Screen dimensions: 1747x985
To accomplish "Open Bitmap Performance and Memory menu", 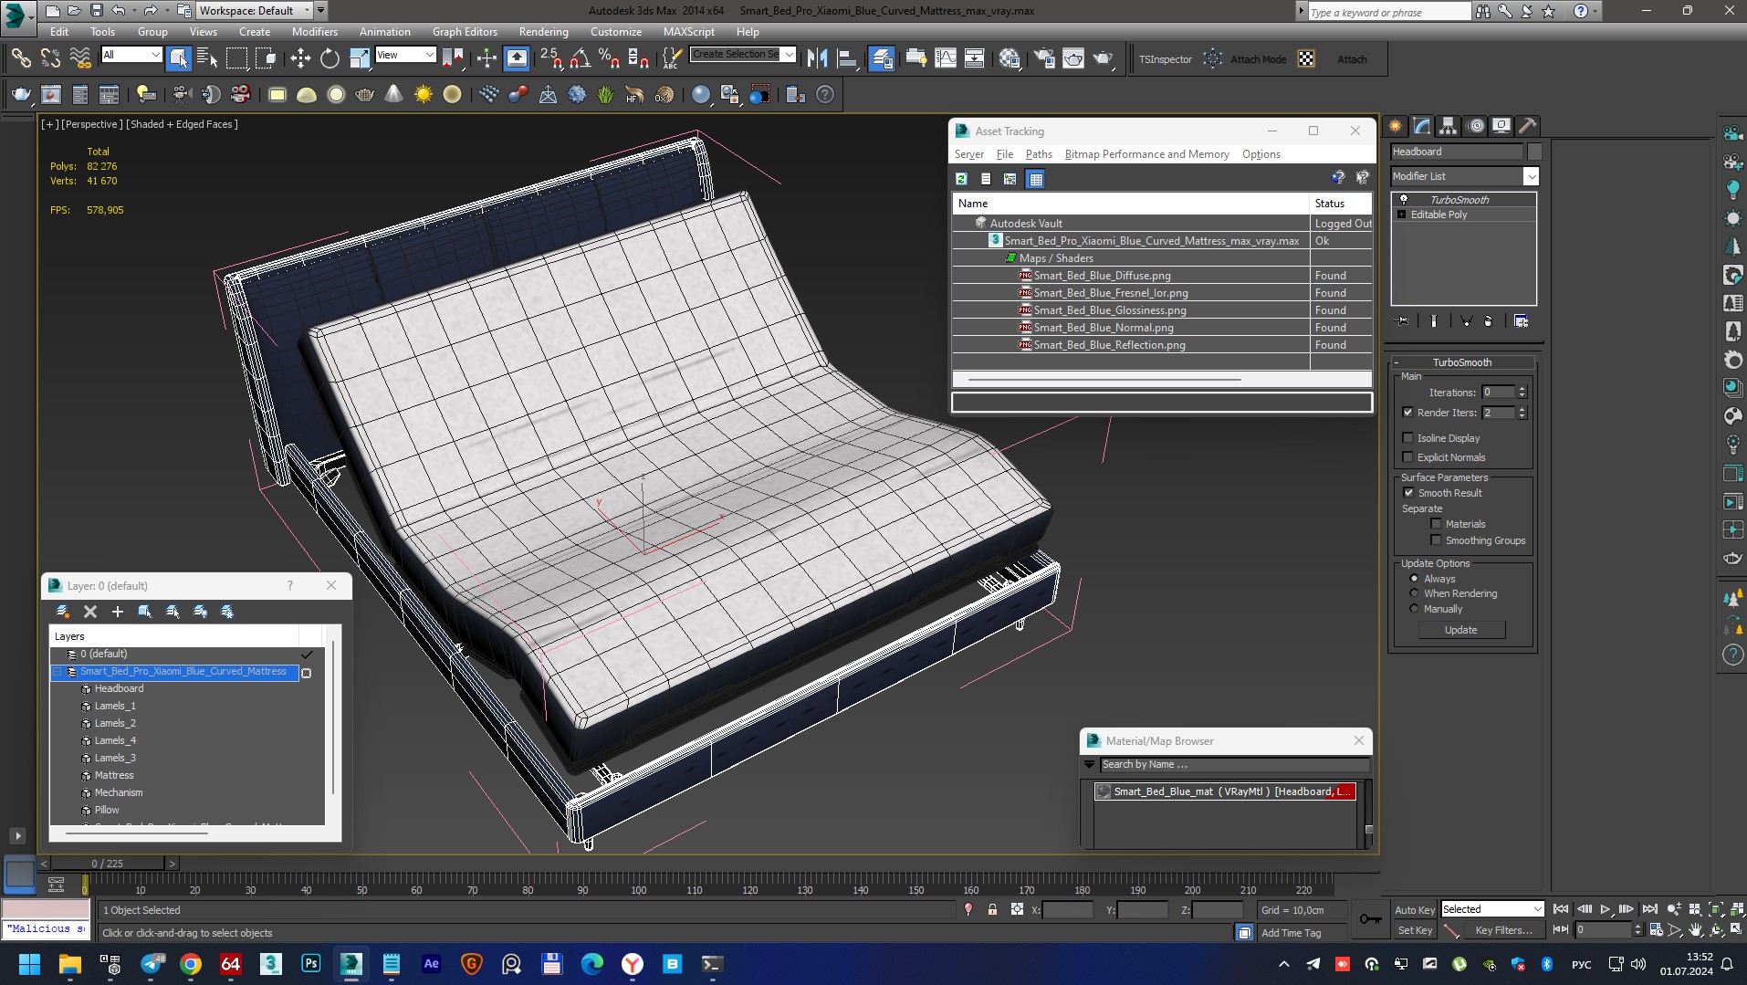I will (1146, 154).
